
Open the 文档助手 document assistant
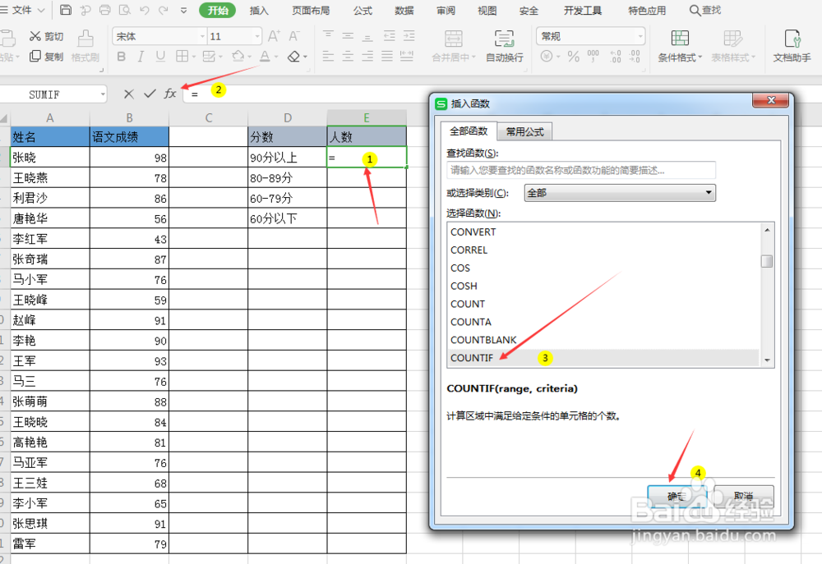pos(793,45)
